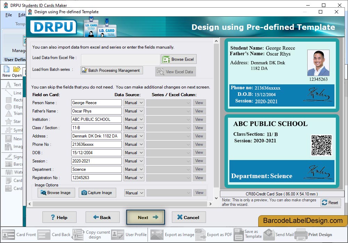Select the Symbol tool in sidebar

pyautogui.click(x=14, y=130)
